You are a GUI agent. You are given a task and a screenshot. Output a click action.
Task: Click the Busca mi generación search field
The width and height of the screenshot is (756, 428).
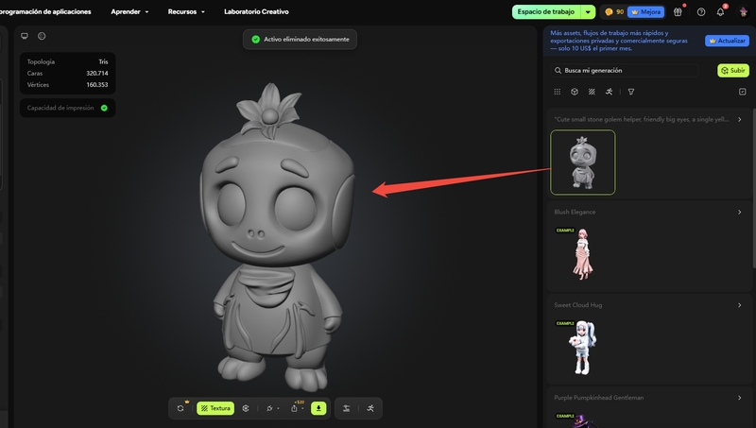[625, 70]
